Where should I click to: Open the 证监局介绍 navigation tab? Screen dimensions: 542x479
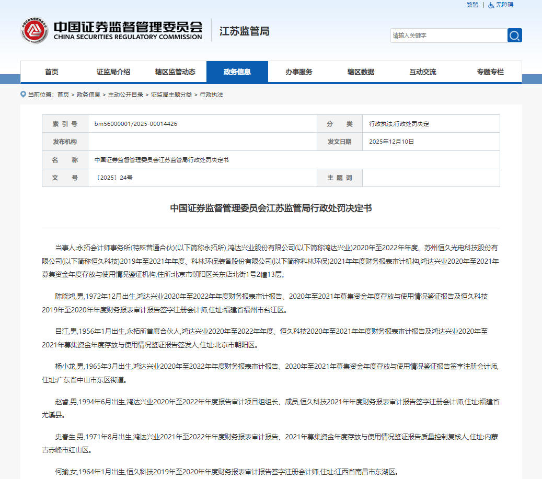point(113,72)
